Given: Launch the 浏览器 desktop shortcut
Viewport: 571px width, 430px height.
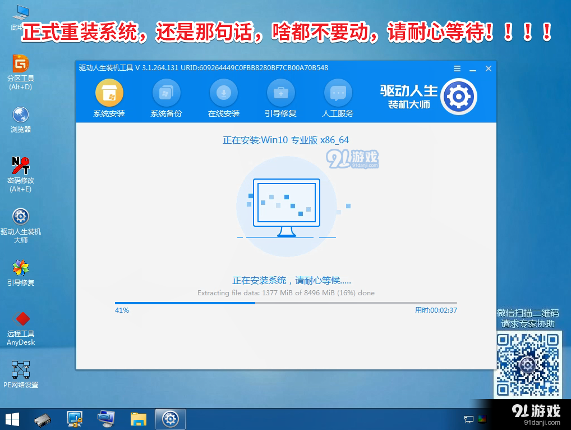Looking at the screenshot, I should pos(21,120).
